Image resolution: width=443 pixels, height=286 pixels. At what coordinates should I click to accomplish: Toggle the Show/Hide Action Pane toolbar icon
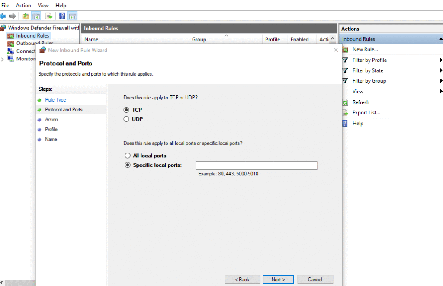(x=72, y=16)
